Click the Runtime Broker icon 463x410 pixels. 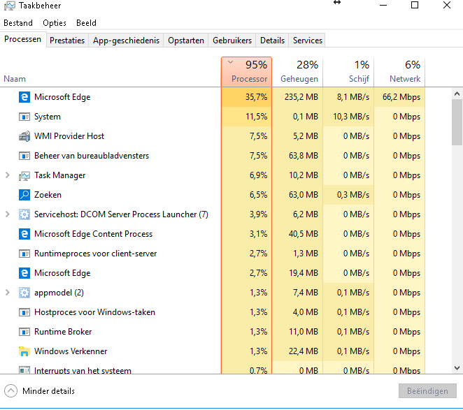[24, 332]
